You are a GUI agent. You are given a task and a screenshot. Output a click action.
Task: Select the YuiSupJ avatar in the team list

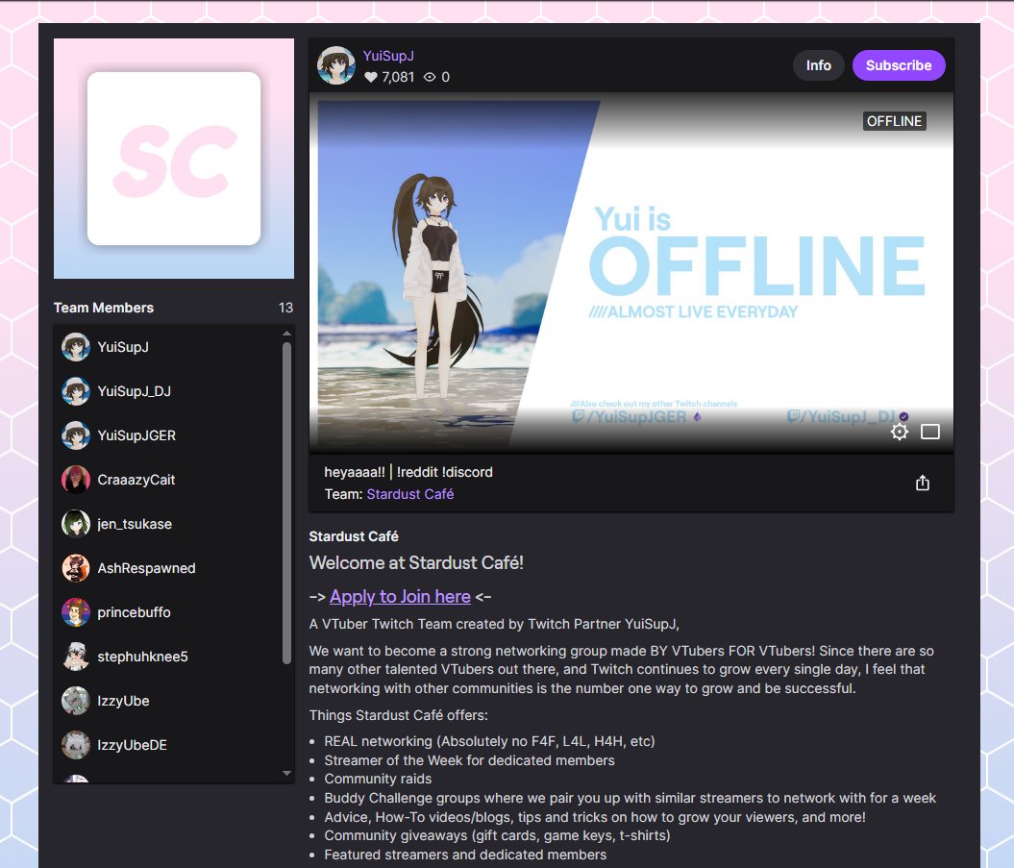coord(76,347)
